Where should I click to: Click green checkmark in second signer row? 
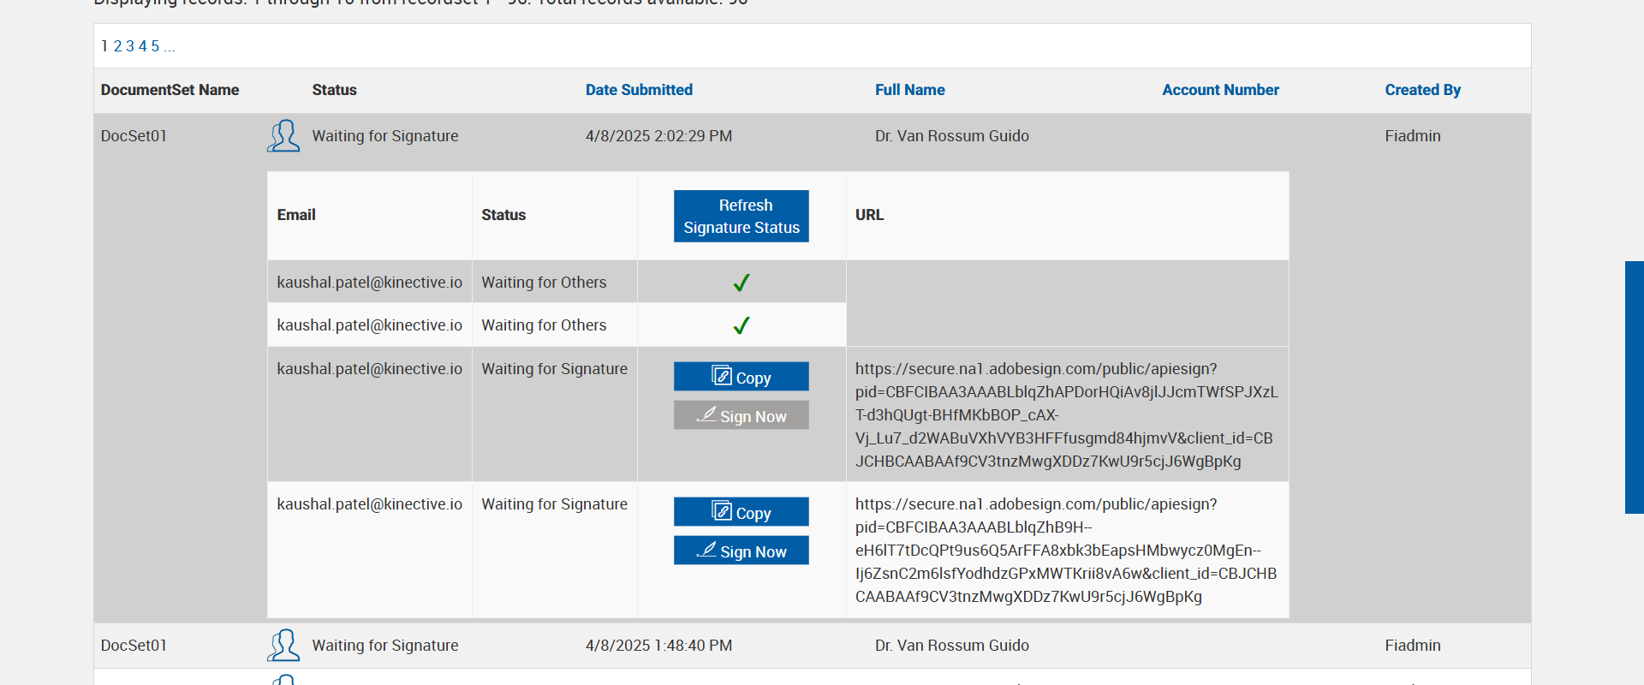742,325
